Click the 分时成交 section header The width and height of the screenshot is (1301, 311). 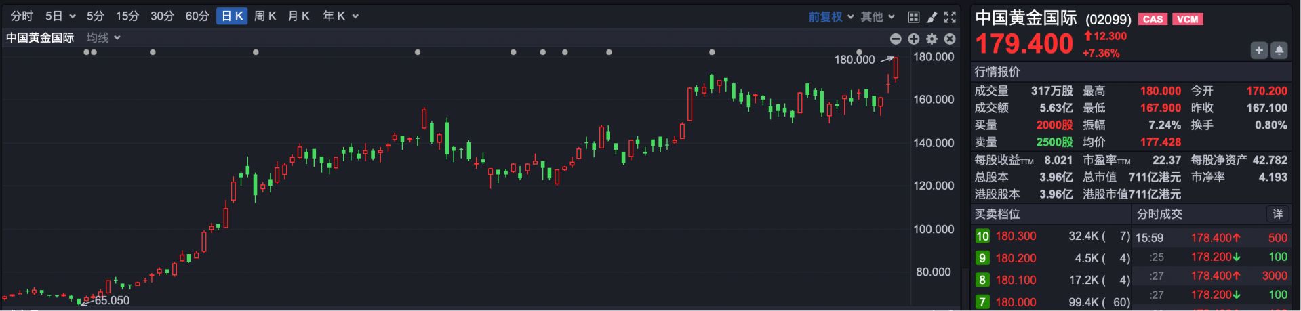[1159, 214]
